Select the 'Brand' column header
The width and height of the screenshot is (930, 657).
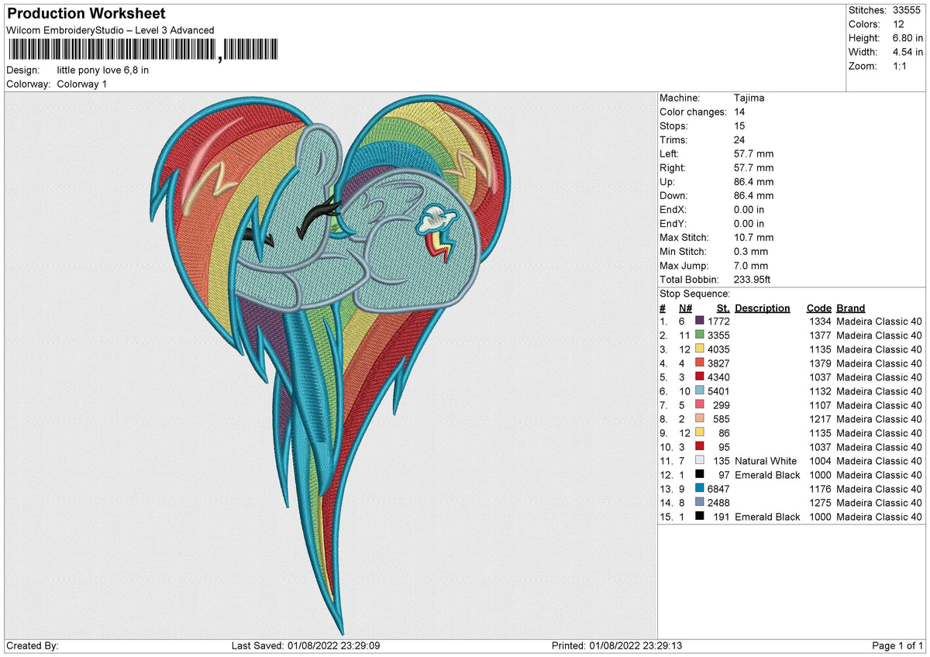851,308
